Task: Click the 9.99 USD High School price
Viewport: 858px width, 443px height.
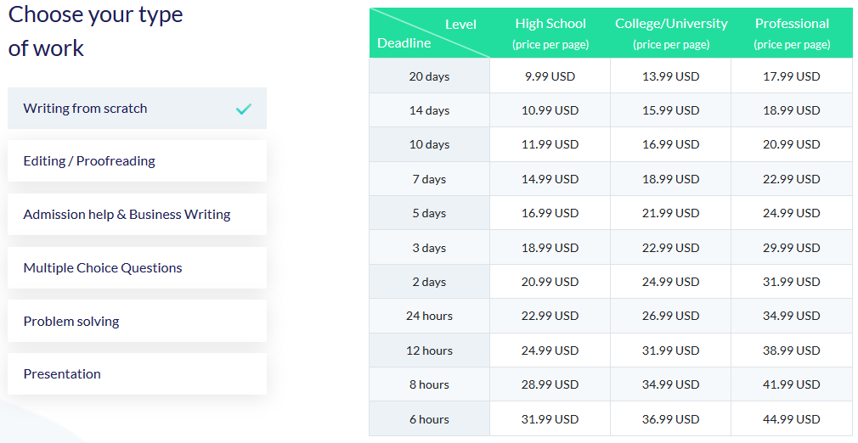Action: pyautogui.click(x=550, y=76)
